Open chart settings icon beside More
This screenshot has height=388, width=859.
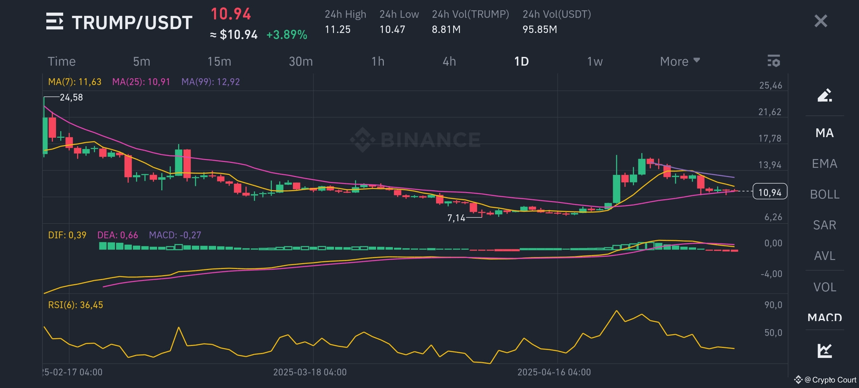(773, 61)
